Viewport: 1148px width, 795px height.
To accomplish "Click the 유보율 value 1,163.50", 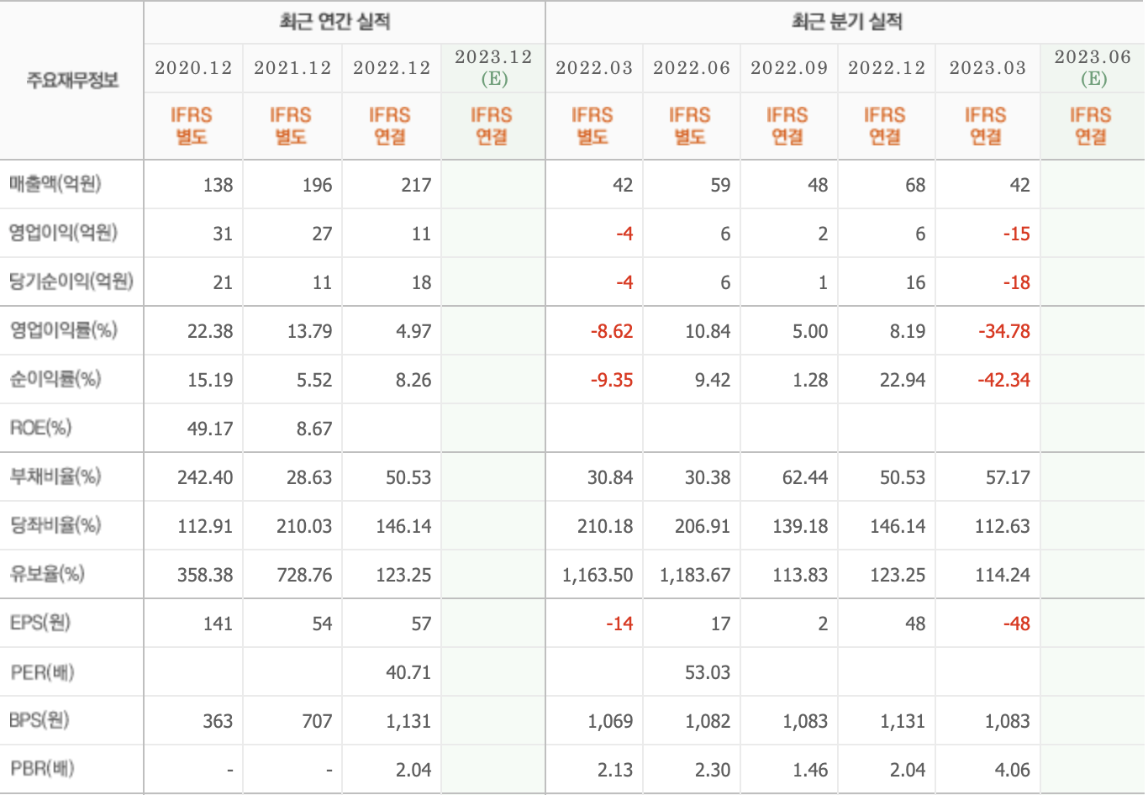I will point(598,575).
